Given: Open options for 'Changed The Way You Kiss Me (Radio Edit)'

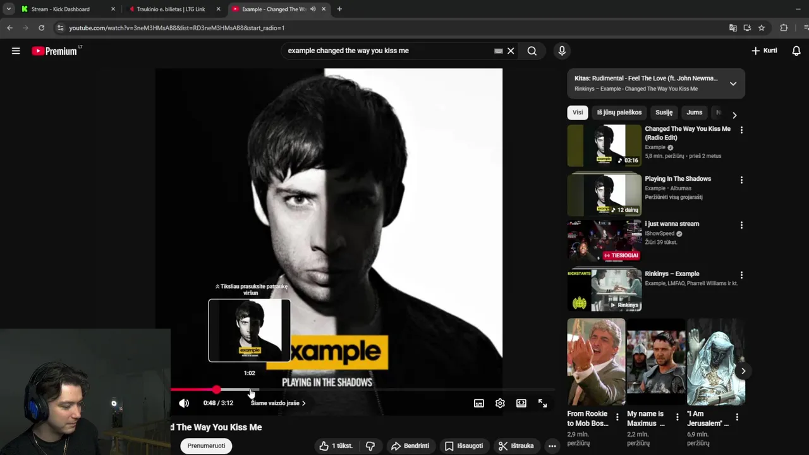Looking at the screenshot, I should pos(741,130).
